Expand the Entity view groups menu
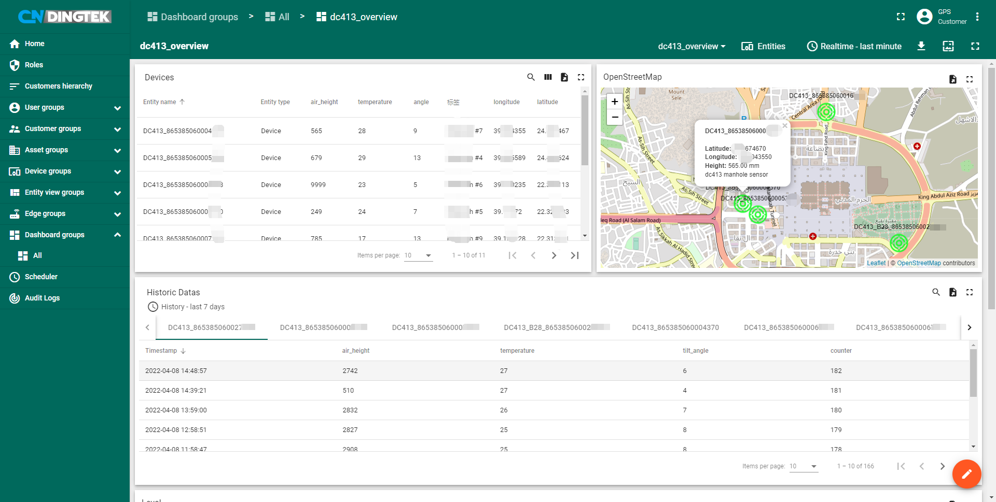Viewport: 996px width, 502px height. click(65, 192)
